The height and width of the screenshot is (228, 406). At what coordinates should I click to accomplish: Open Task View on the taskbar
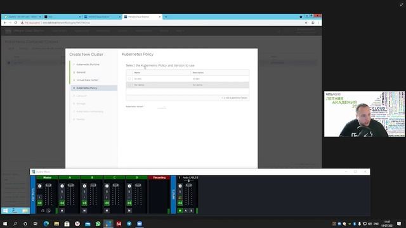click(x=36, y=224)
